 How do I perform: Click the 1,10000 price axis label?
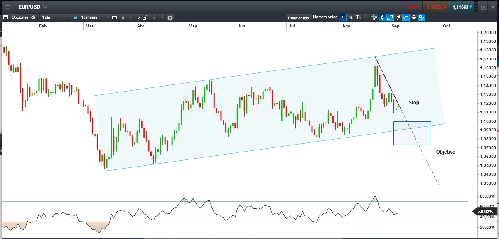[x=488, y=121]
